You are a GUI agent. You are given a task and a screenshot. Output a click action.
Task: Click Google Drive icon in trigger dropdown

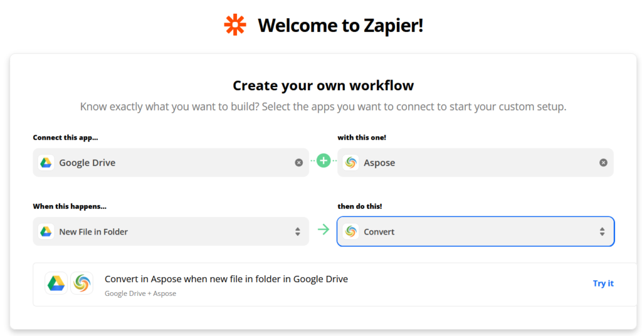pyautogui.click(x=46, y=232)
